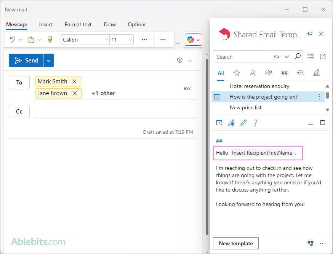The image size is (333, 254).
Task: Click the Bcc link
Action: 188,89
